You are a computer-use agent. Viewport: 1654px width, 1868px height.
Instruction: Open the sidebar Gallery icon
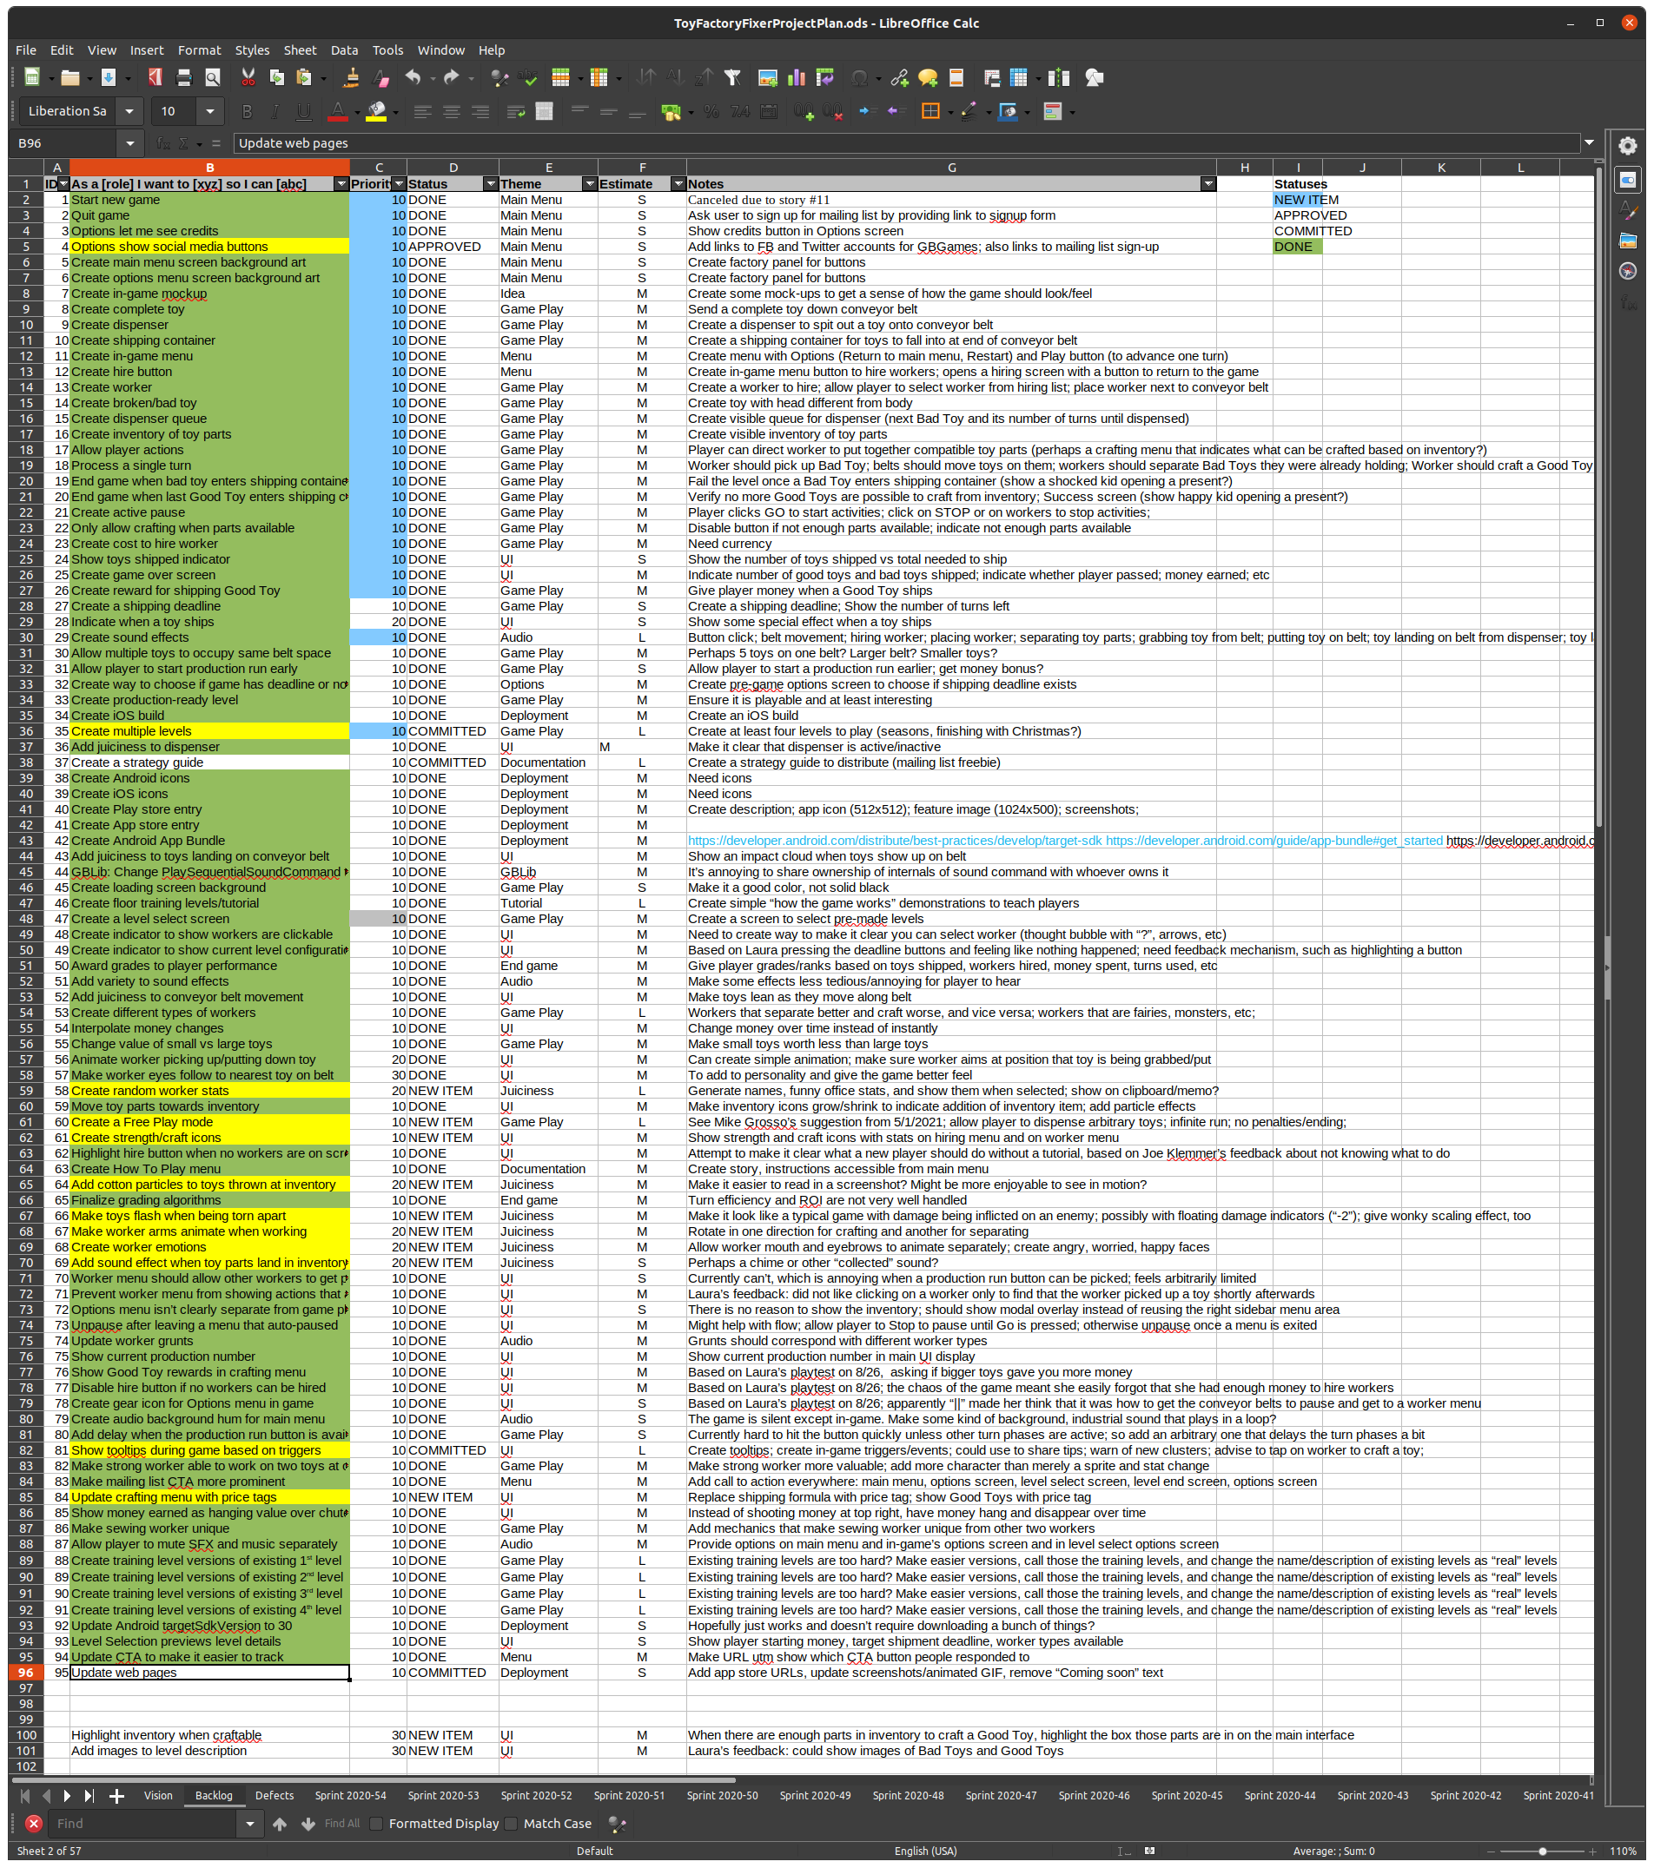point(1627,241)
